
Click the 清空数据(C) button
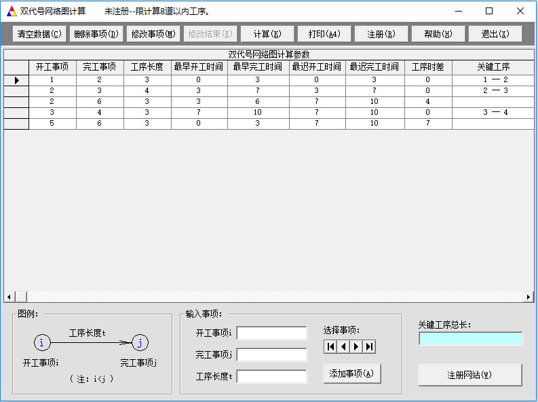(x=39, y=34)
